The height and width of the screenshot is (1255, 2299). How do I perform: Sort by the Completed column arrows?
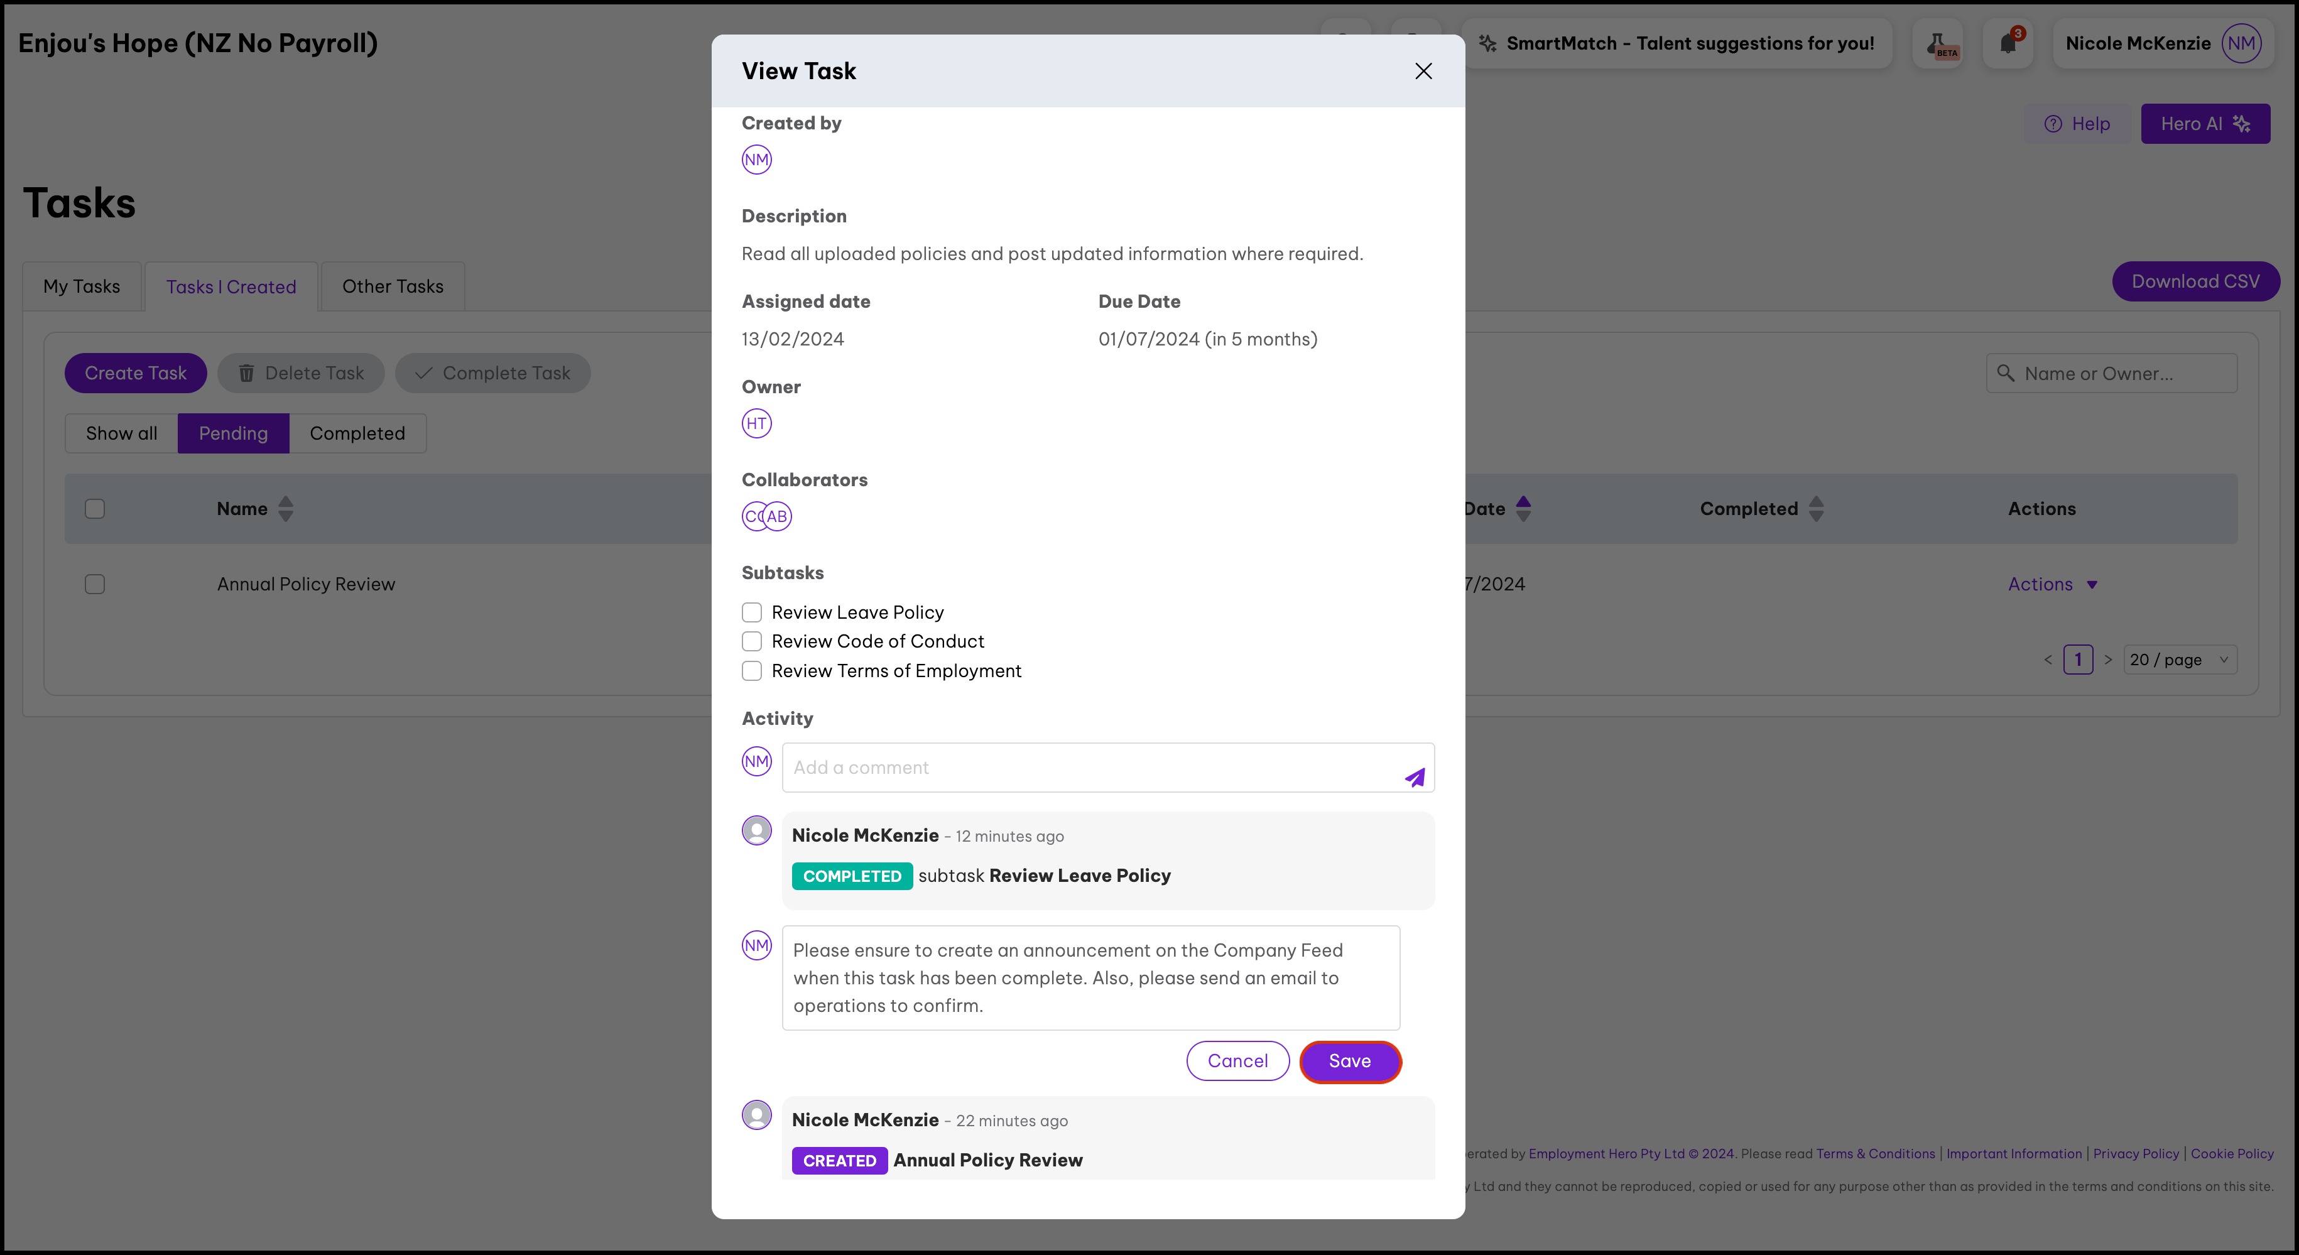click(1816, 509)
